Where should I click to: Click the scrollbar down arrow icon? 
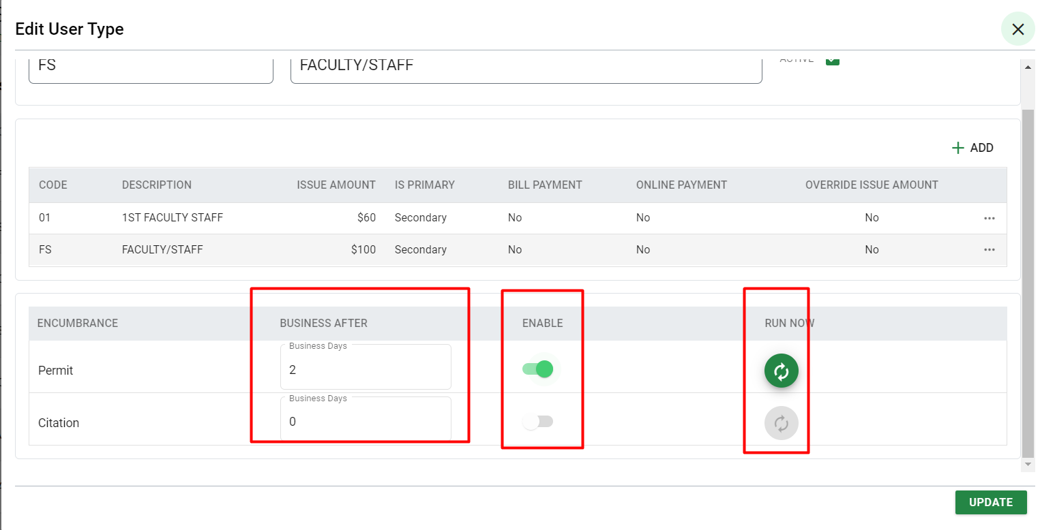[1028, 464]
